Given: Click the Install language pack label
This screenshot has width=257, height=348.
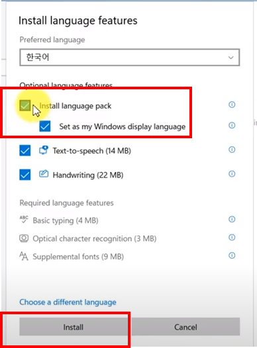Looking at the screenshot, I should tap(76, 106).
